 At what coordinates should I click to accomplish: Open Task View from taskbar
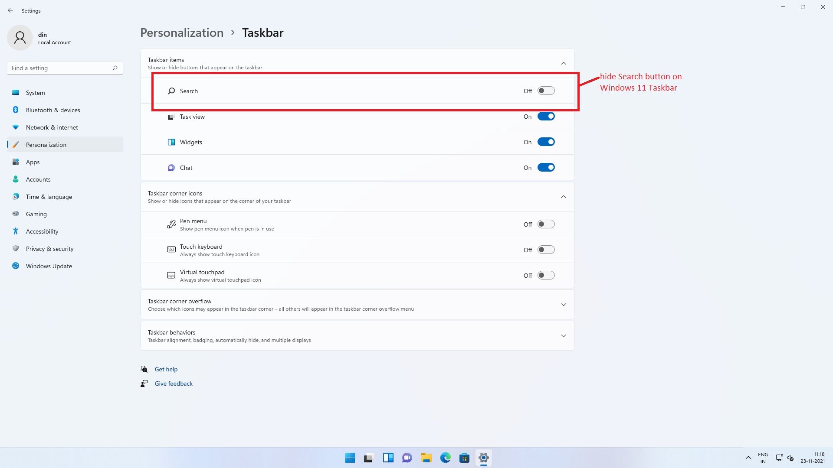368,458
